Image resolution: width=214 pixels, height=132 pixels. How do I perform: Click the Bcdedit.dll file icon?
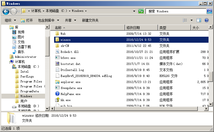[x=57, y=52]
